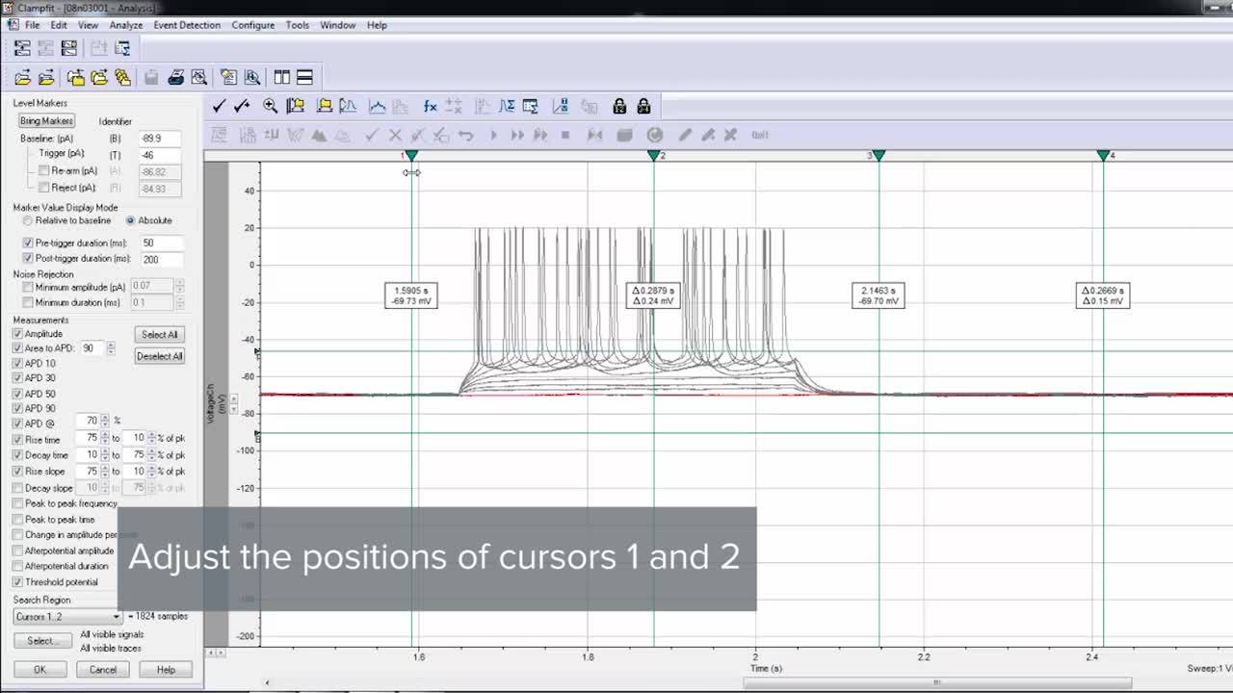This screenshot has width=1233, height=693.
Task: Open the Event Detection menu
Action: [187, 25]
